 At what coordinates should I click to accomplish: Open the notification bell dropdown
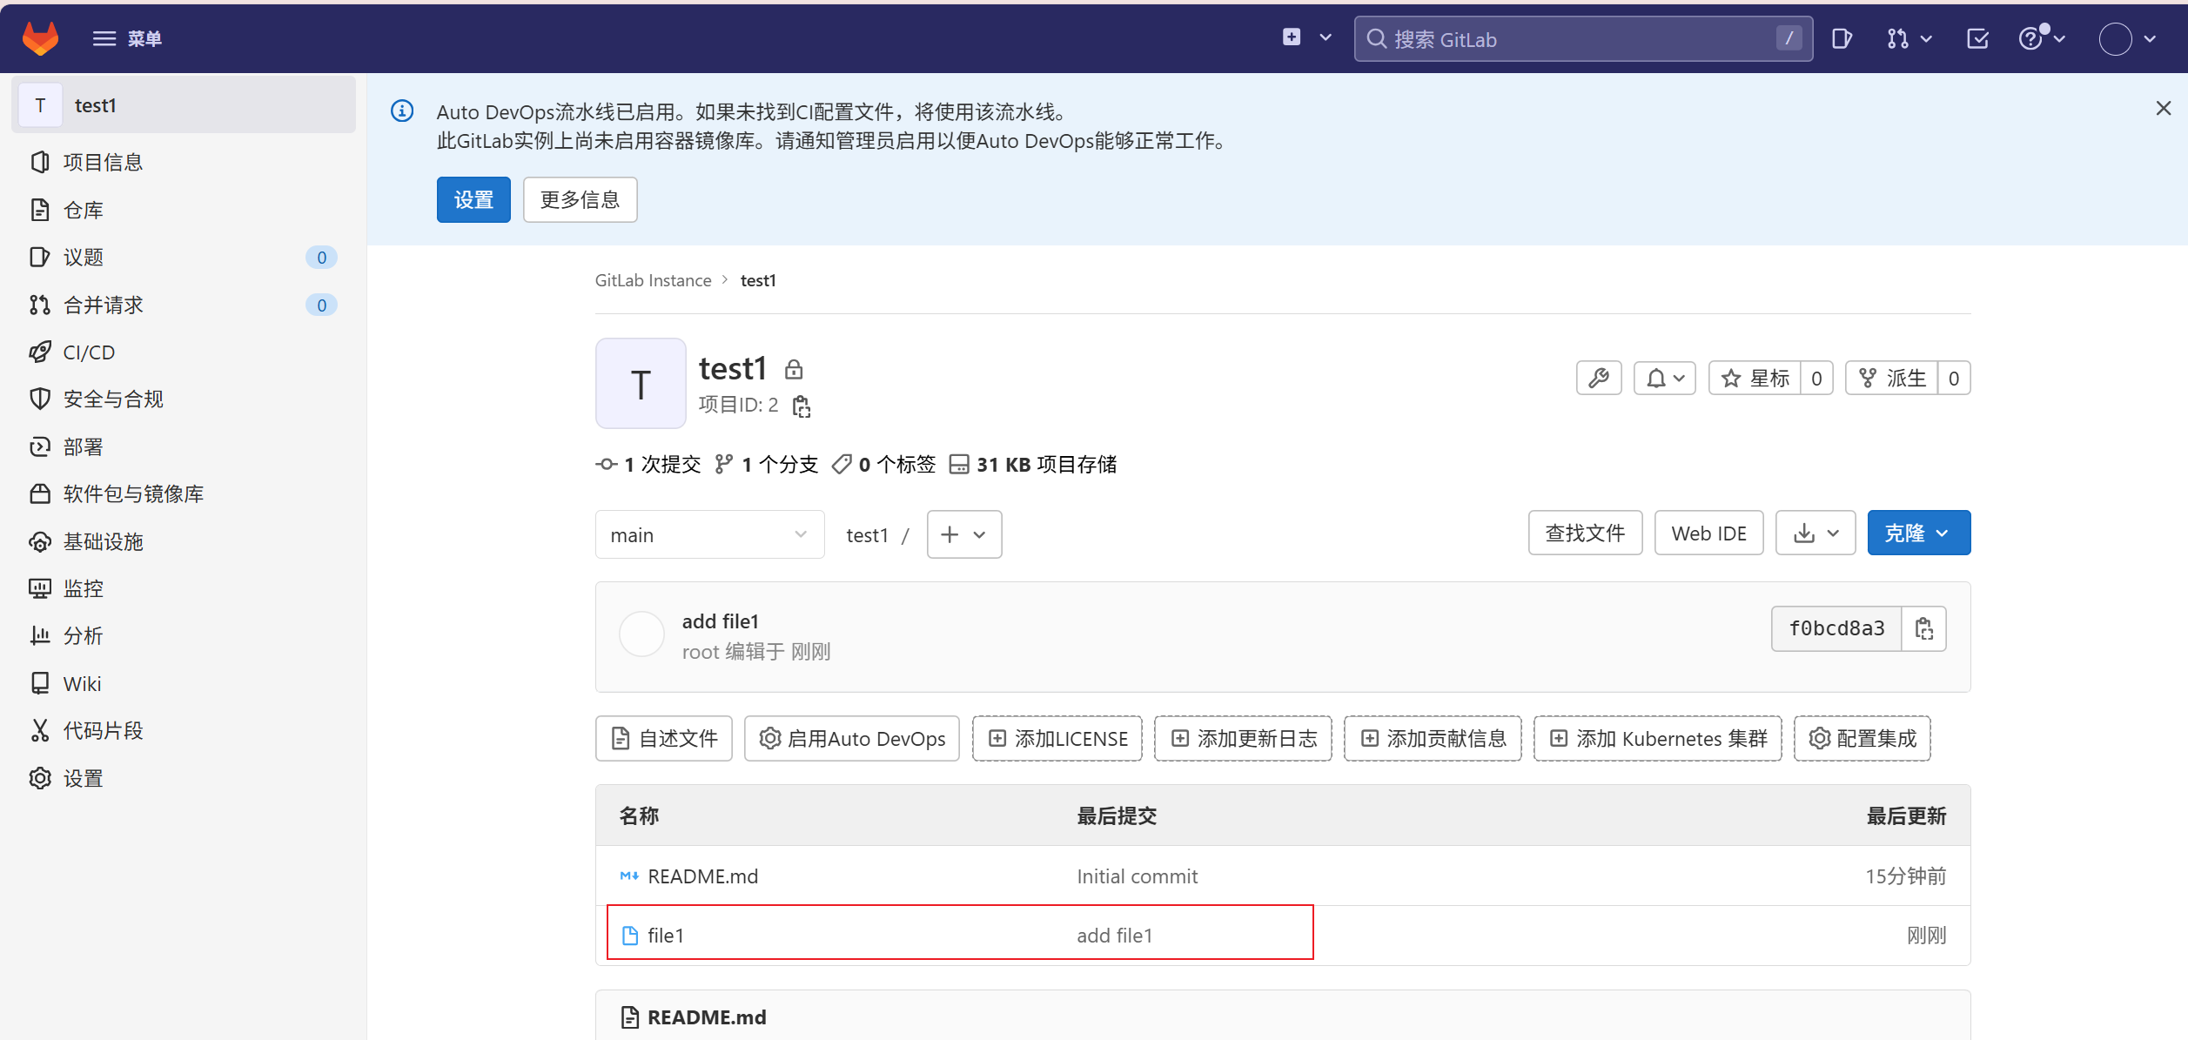click(x=1665, y=379)
